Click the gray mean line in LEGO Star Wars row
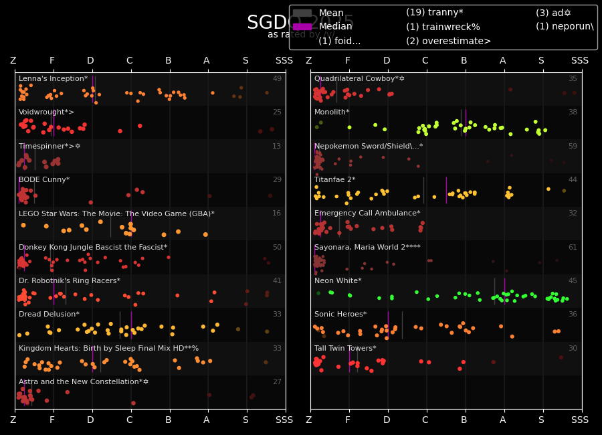Screen dimensions: 602x435 coord(110,224)
